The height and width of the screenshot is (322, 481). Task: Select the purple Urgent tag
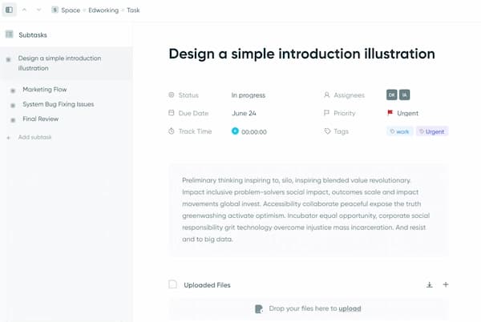pos(432,131)
